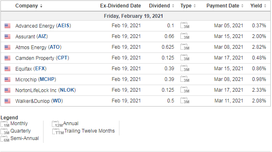Click the Friday, February 19, 2021 row
The width and height of the screenshot is (272, 152).
click(136, 16)
